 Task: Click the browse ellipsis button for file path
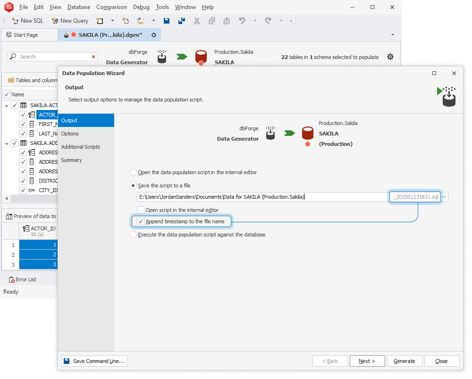click(444, 197)
